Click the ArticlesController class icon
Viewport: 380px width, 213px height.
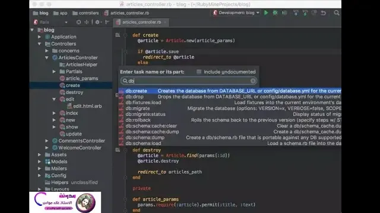coord(55,58)
